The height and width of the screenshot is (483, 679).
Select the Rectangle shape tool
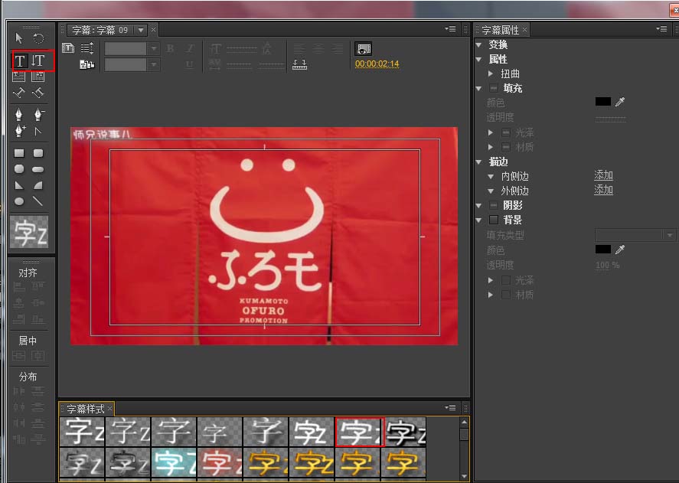pyautogui.click(x=18, y=152)
